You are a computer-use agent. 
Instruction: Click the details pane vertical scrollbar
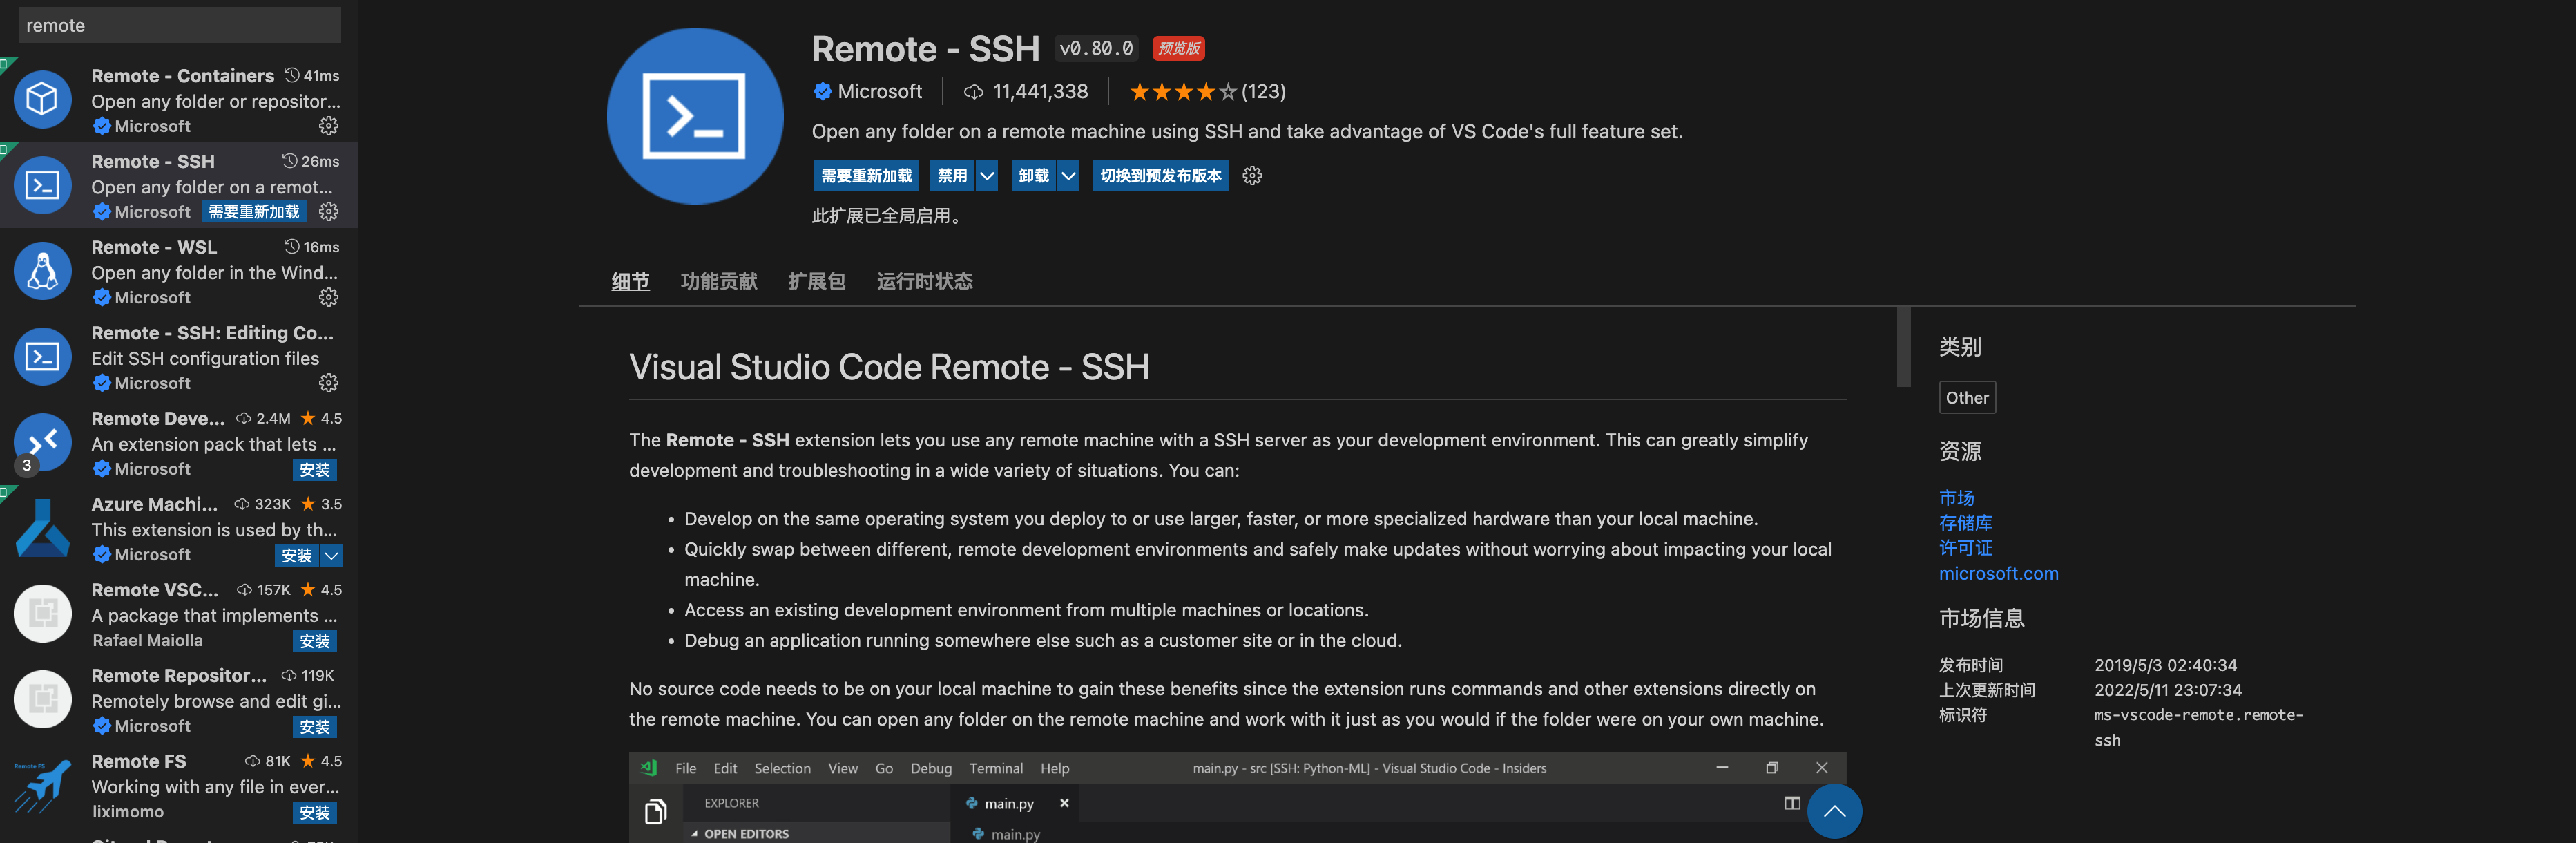pos(1903,346)
